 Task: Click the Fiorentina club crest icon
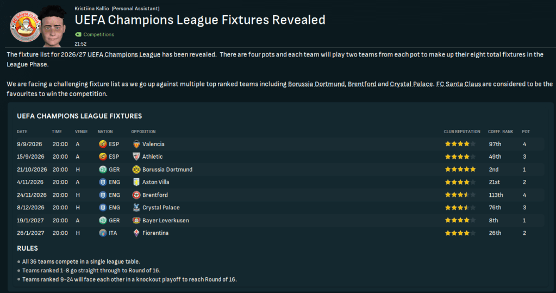136,233
